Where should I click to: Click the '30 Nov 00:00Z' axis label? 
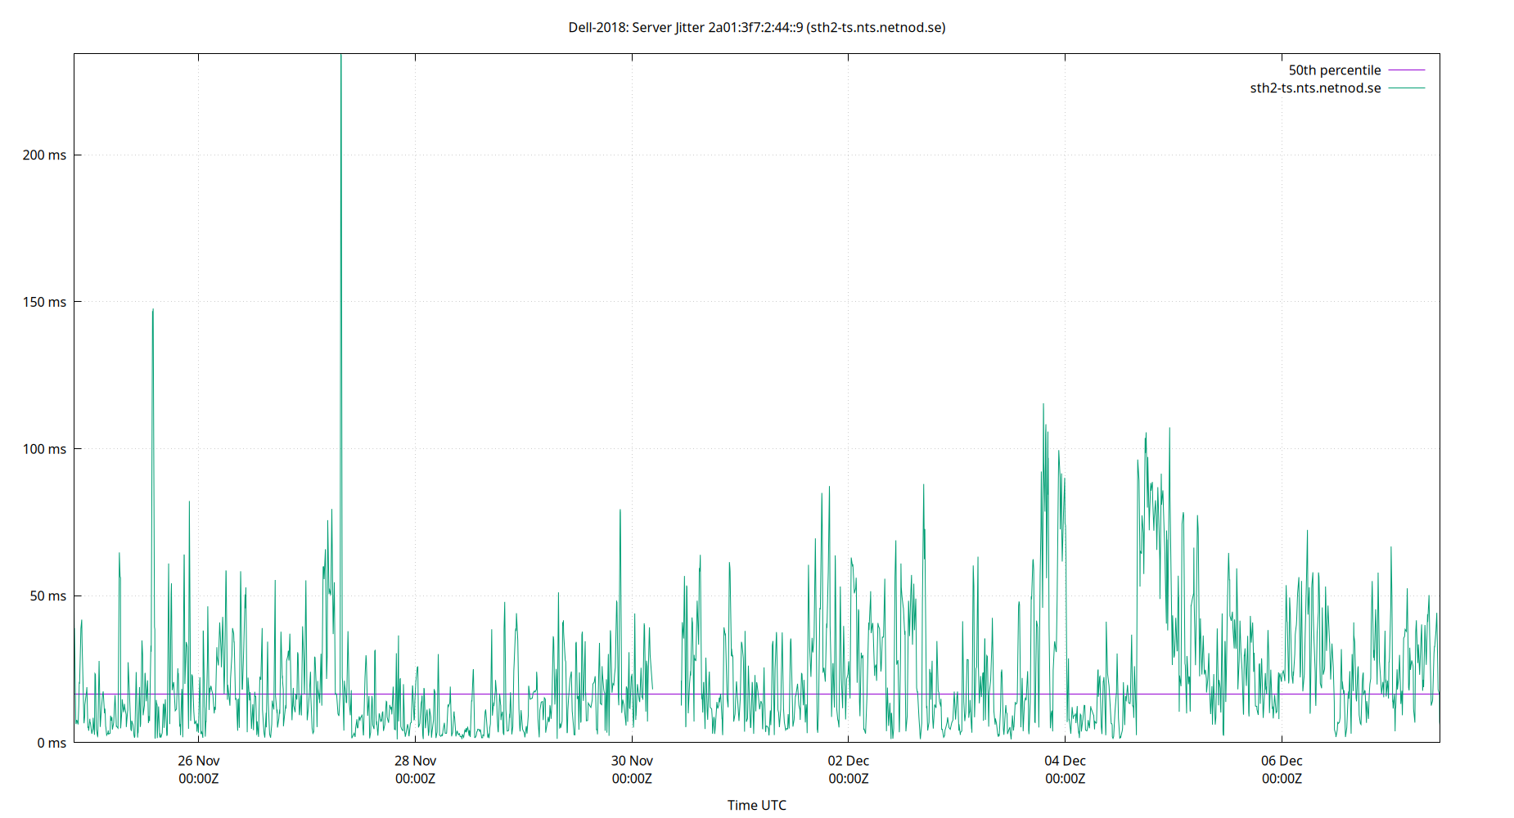(x=632, y=769)
